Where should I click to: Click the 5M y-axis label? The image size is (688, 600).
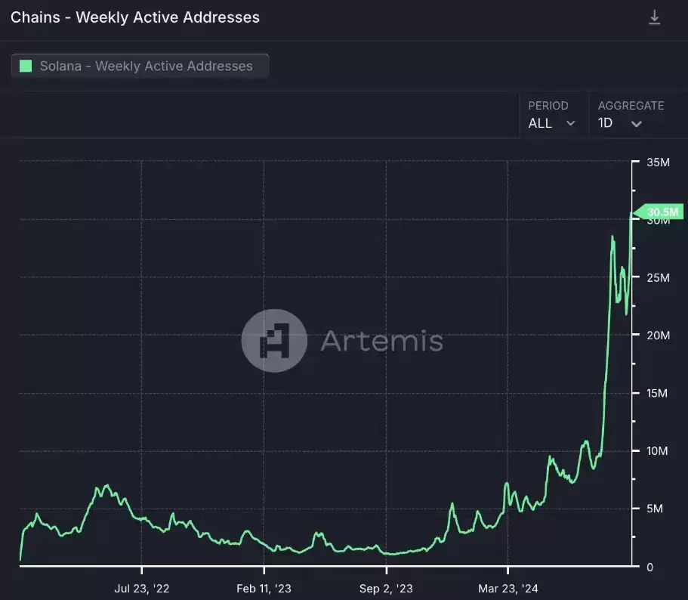coord(656,509)
